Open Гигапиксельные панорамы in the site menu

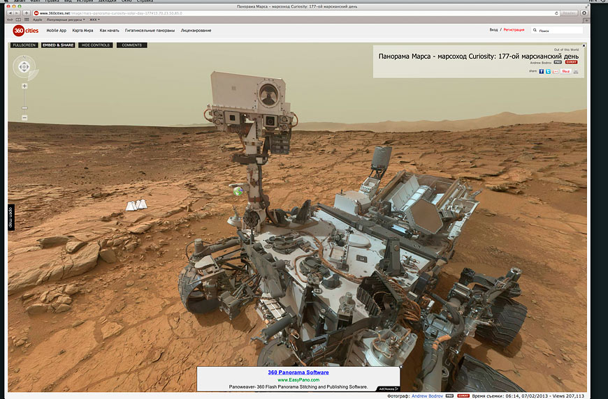[x=150, y=30]
